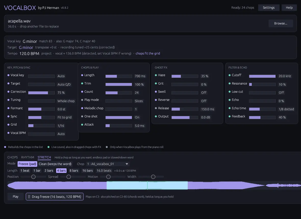Select the 4 bars length option
Image resolution: width=301 pixels, height=219 pixels.
click(61, 171)
